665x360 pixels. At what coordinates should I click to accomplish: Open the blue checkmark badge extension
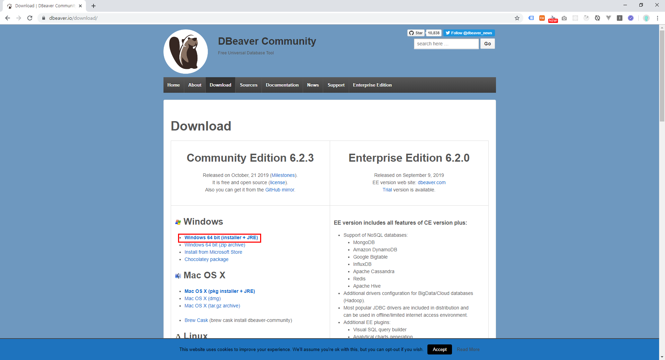631,18
